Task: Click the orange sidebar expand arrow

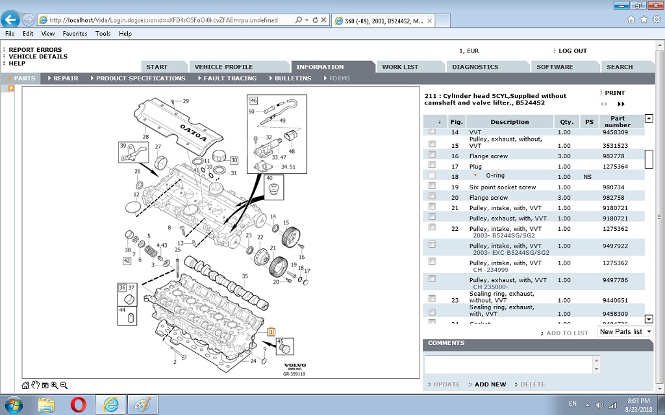Action: (x=11, y=88)
